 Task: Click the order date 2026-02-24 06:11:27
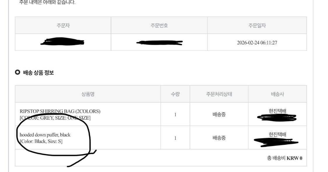pyautogui.click(x=257, y=43)
